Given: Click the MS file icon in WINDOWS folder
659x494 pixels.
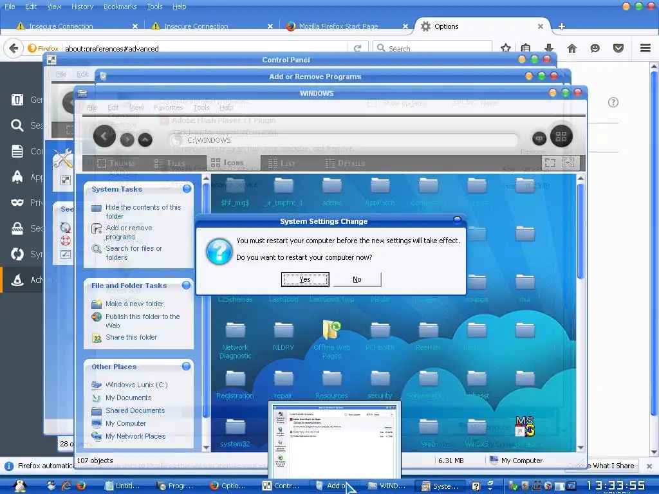Looking at the screenshot, I should (x=525, y=426).
